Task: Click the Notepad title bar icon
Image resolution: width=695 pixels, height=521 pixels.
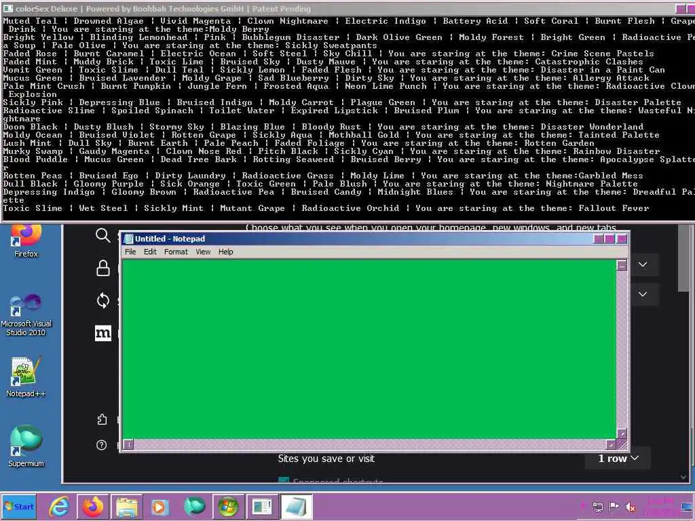Action: (128, 239)
